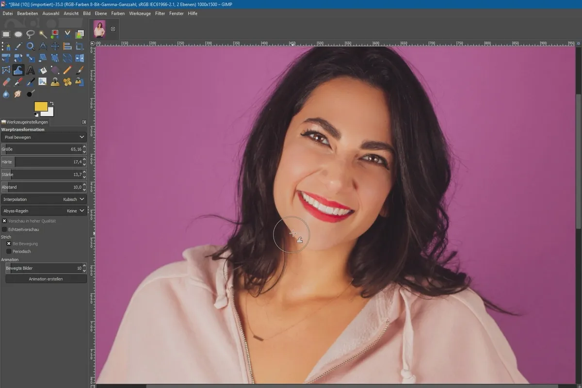Open the Werkzeuge menu

point(140,14)
